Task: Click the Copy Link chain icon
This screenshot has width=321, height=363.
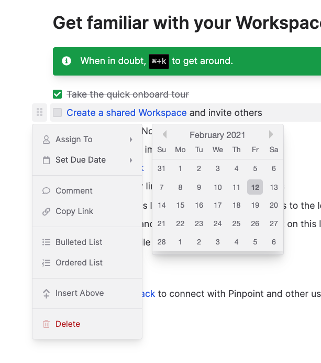Action: pos(46,211)
